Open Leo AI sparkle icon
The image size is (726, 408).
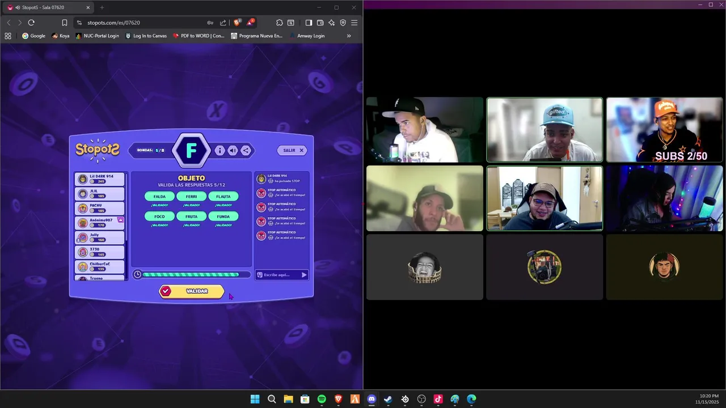331,23
